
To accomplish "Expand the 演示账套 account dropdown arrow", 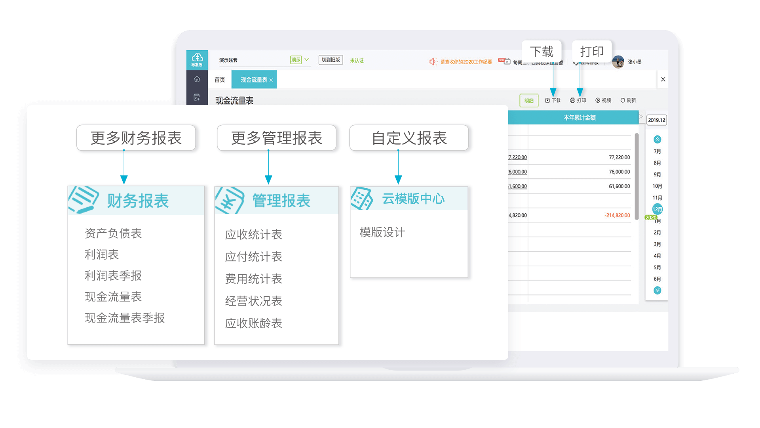I will (x=306, y=59).
